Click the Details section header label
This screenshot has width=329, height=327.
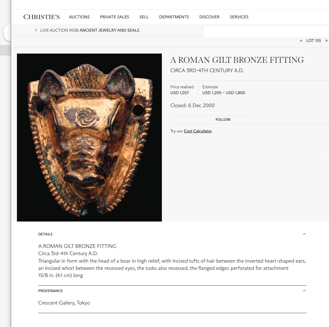point(45,234)
